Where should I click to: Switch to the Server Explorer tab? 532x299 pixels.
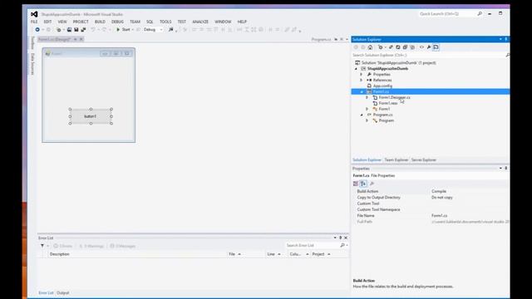(x=424, y=160)
